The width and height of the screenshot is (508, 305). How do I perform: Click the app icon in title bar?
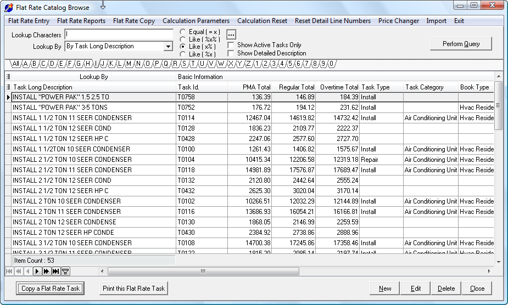(x=9, y=7)
